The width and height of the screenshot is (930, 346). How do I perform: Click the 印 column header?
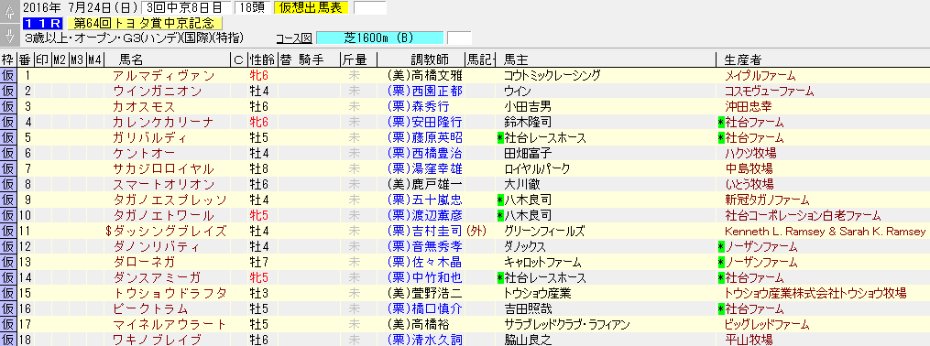coord(43,59)
